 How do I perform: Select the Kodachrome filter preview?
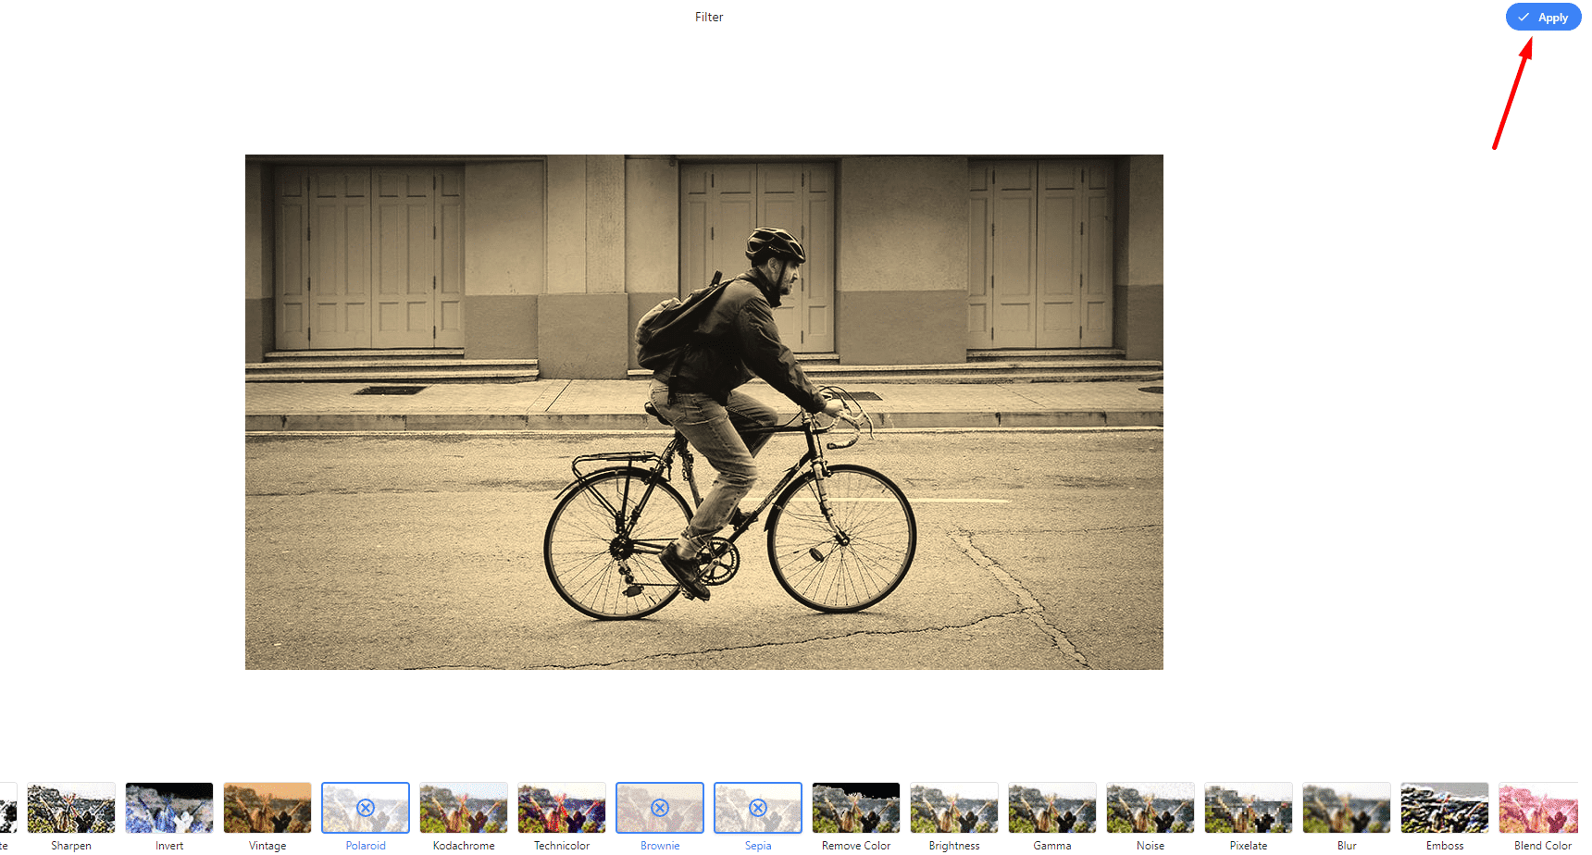[x=464, y=808]
